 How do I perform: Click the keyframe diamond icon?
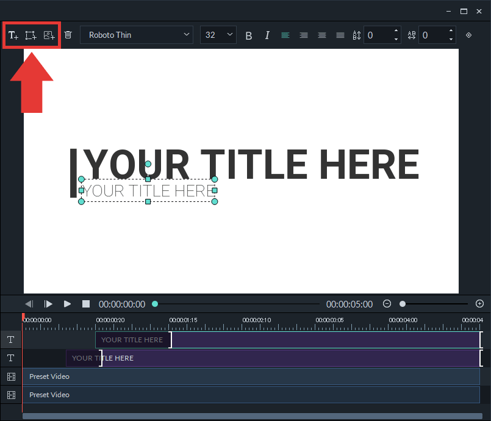[468, 35]
